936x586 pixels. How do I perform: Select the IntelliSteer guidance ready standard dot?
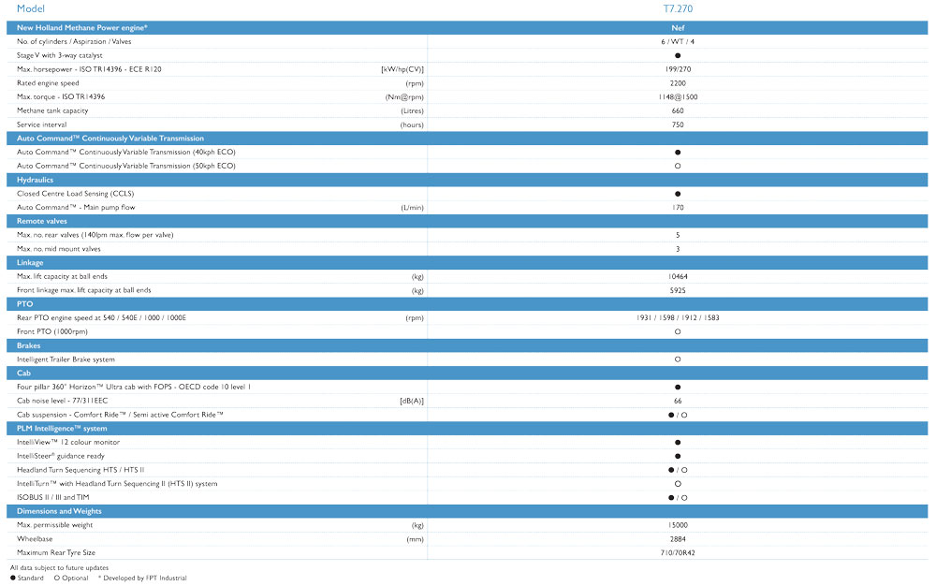[x=678, y=456]
